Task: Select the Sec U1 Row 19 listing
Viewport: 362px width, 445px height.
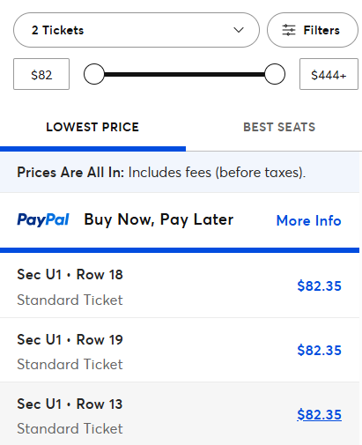Action: click(180, 350)
